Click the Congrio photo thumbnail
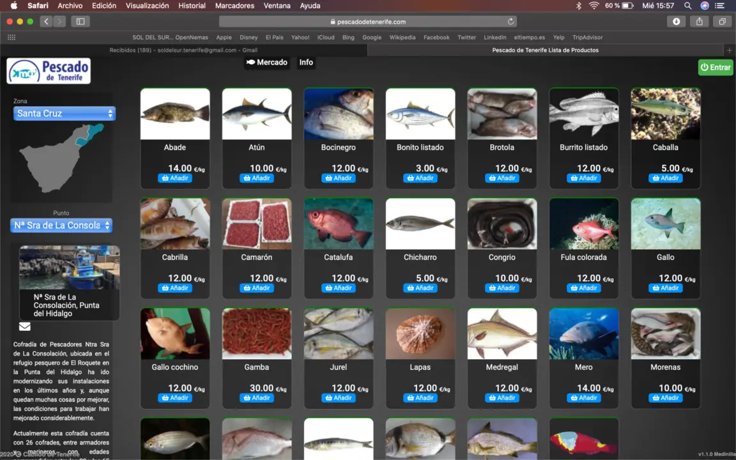Viewport: 736px width, 460px height. click(x=502, y=224)
